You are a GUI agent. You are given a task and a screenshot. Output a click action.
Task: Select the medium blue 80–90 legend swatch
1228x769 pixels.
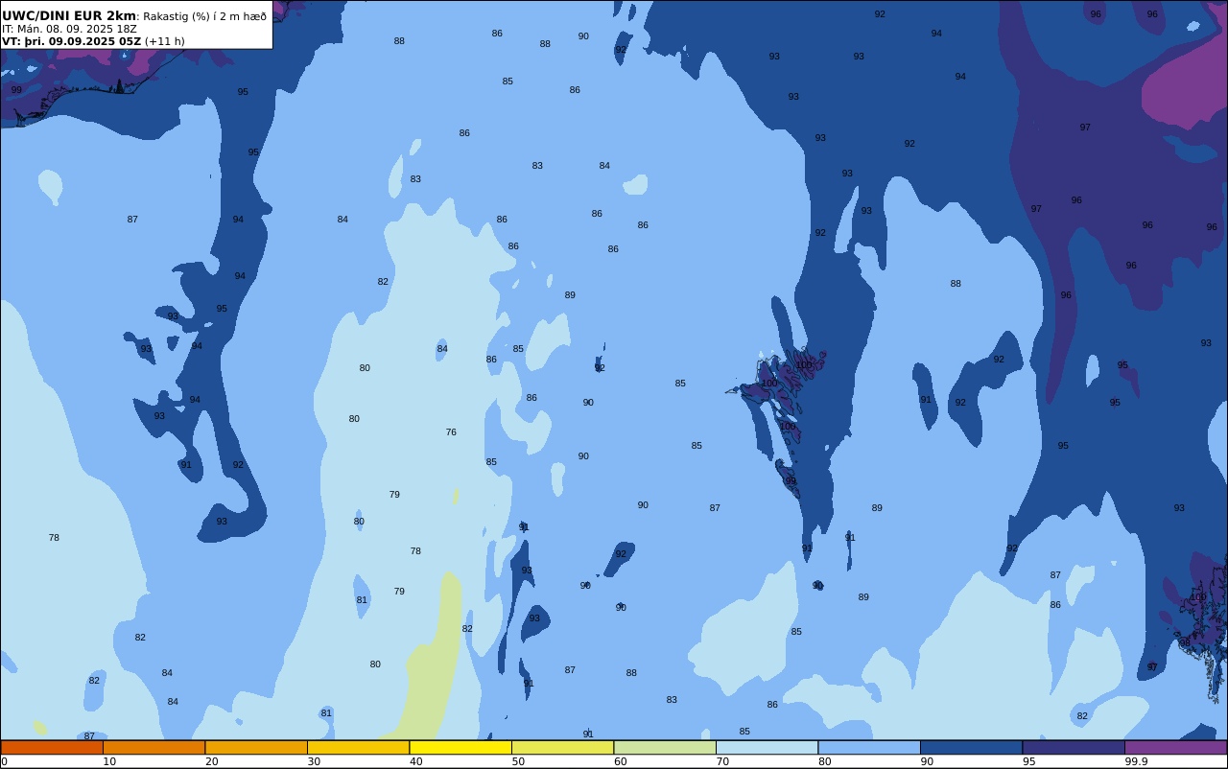pos(869,747)
